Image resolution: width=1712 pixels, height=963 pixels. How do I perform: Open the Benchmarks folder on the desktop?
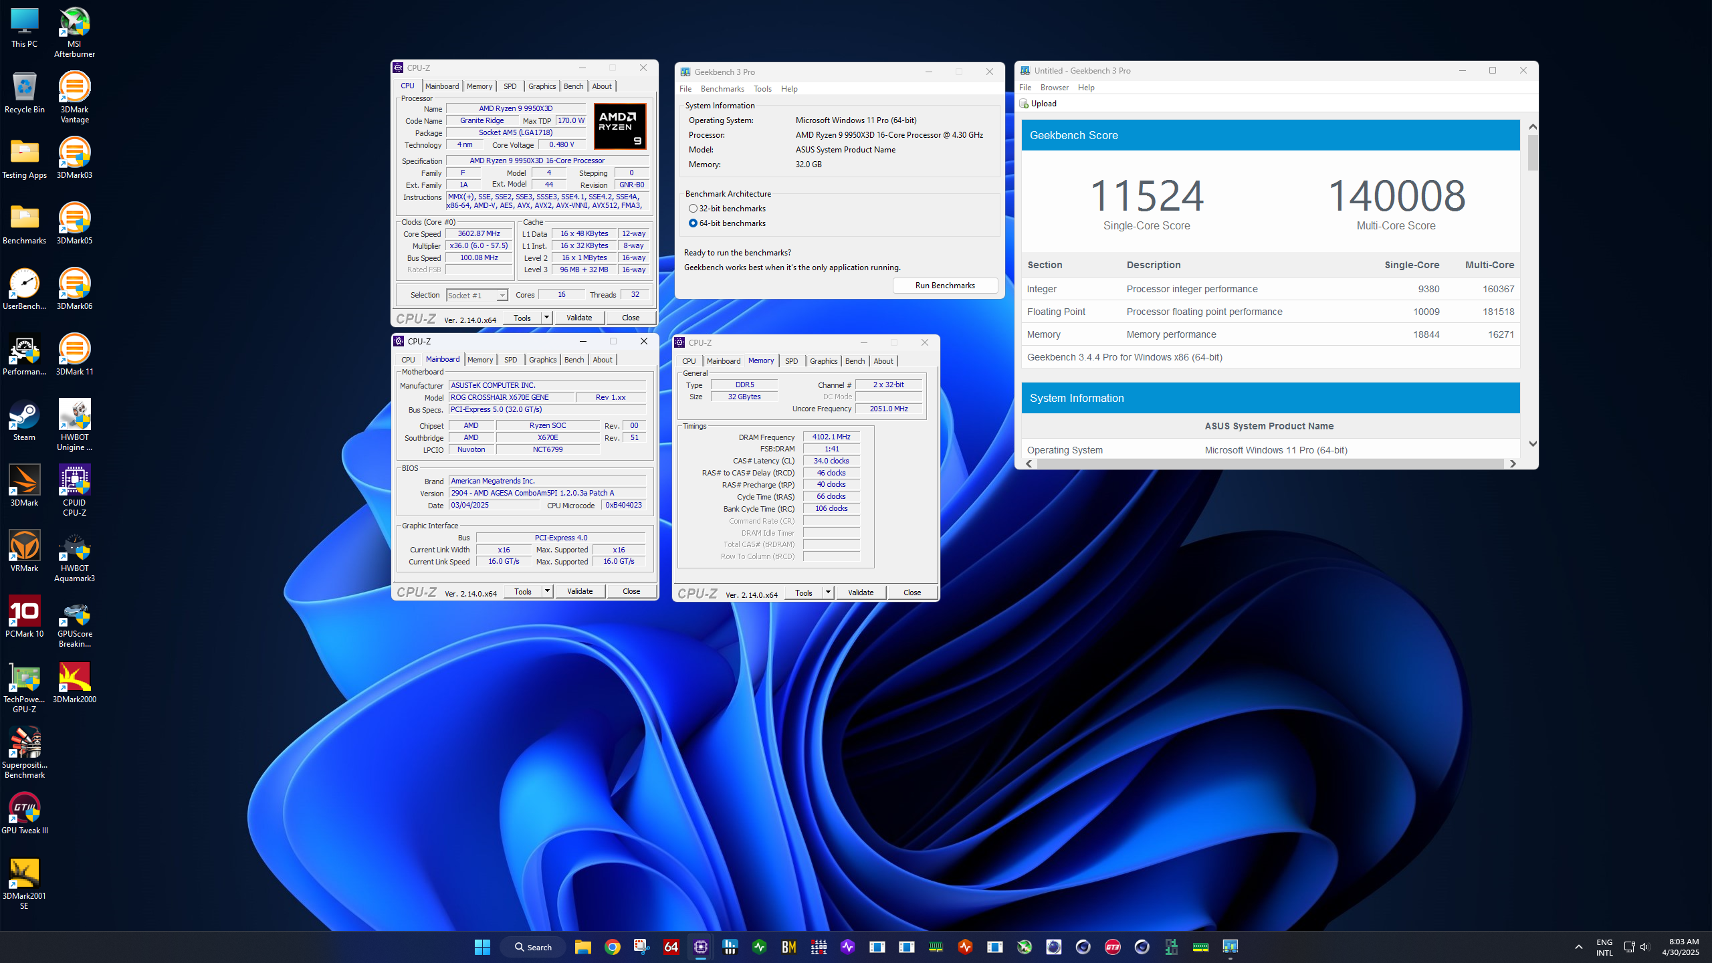(x=24, y=223)
